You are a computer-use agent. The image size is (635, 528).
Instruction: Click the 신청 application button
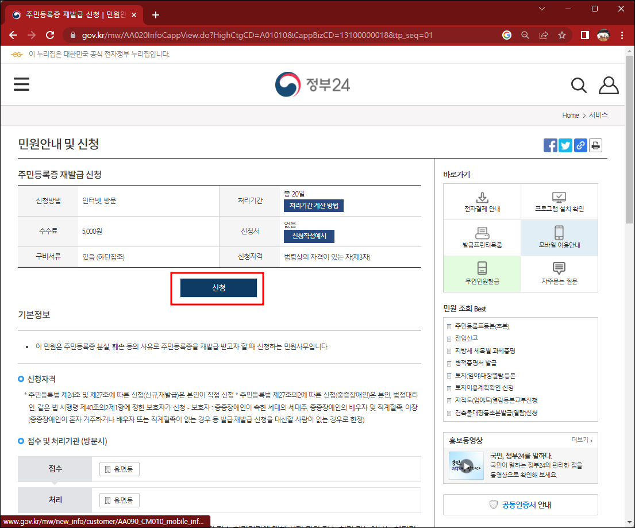(217, 288)
